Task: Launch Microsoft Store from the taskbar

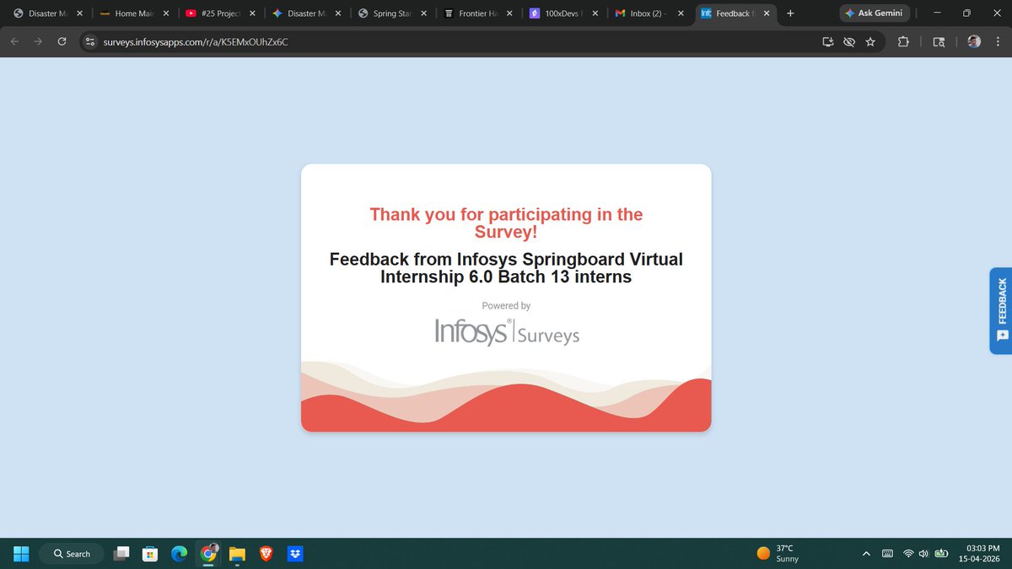Action: tap(151, 553)
